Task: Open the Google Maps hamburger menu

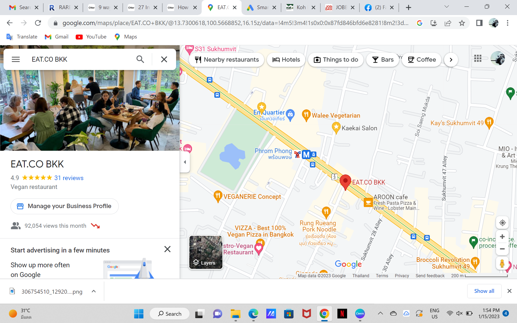Action: coord(16,59)
